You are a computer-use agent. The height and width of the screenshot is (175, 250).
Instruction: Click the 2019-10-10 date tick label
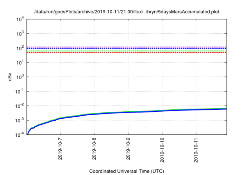162,150
